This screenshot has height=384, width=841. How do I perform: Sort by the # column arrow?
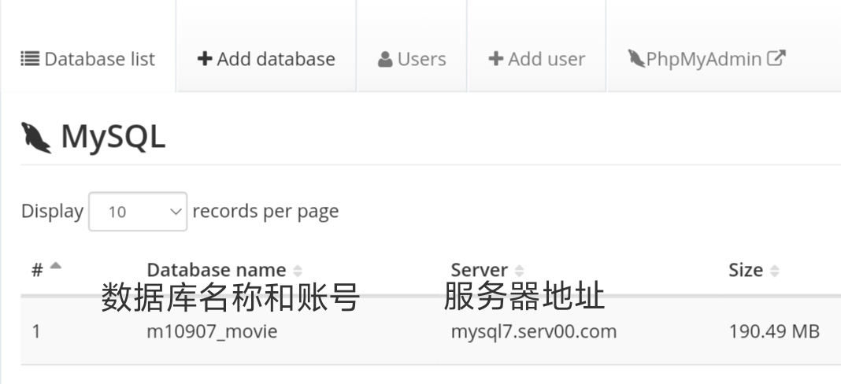coord(55,267)
